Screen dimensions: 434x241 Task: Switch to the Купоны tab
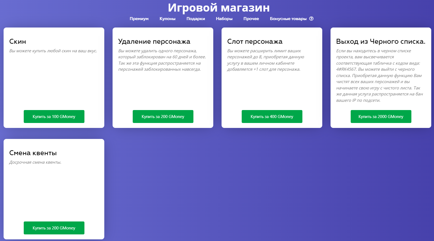(x=167, y=19)
